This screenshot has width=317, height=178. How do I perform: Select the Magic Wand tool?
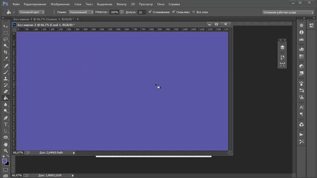pos(5,46)
